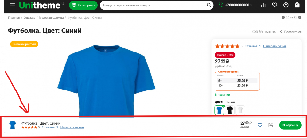Add to comparison via sticky bar icon
The image size is (307, 138).
coord(270,125)
